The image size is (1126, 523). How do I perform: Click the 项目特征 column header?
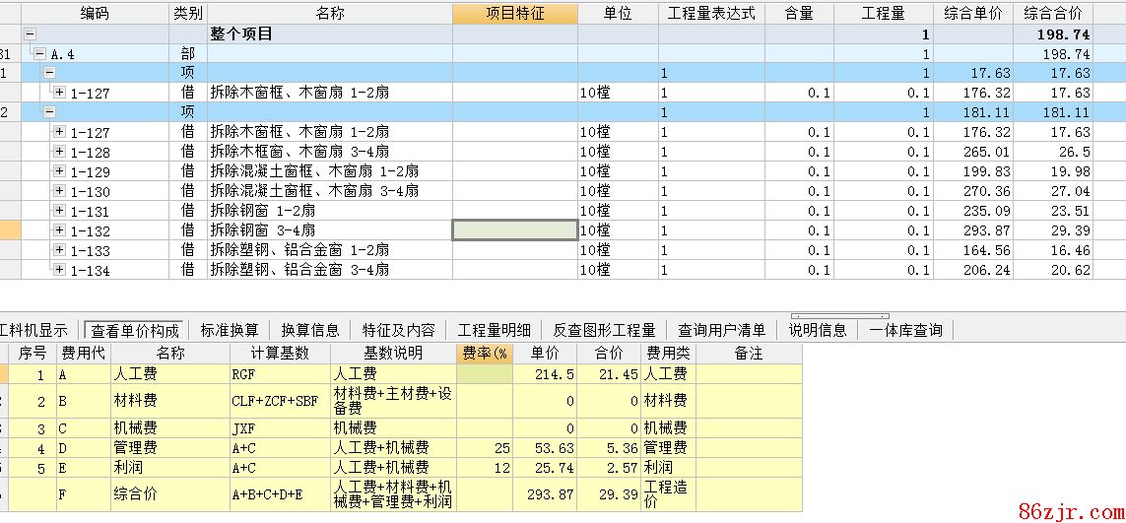point(514,13)
